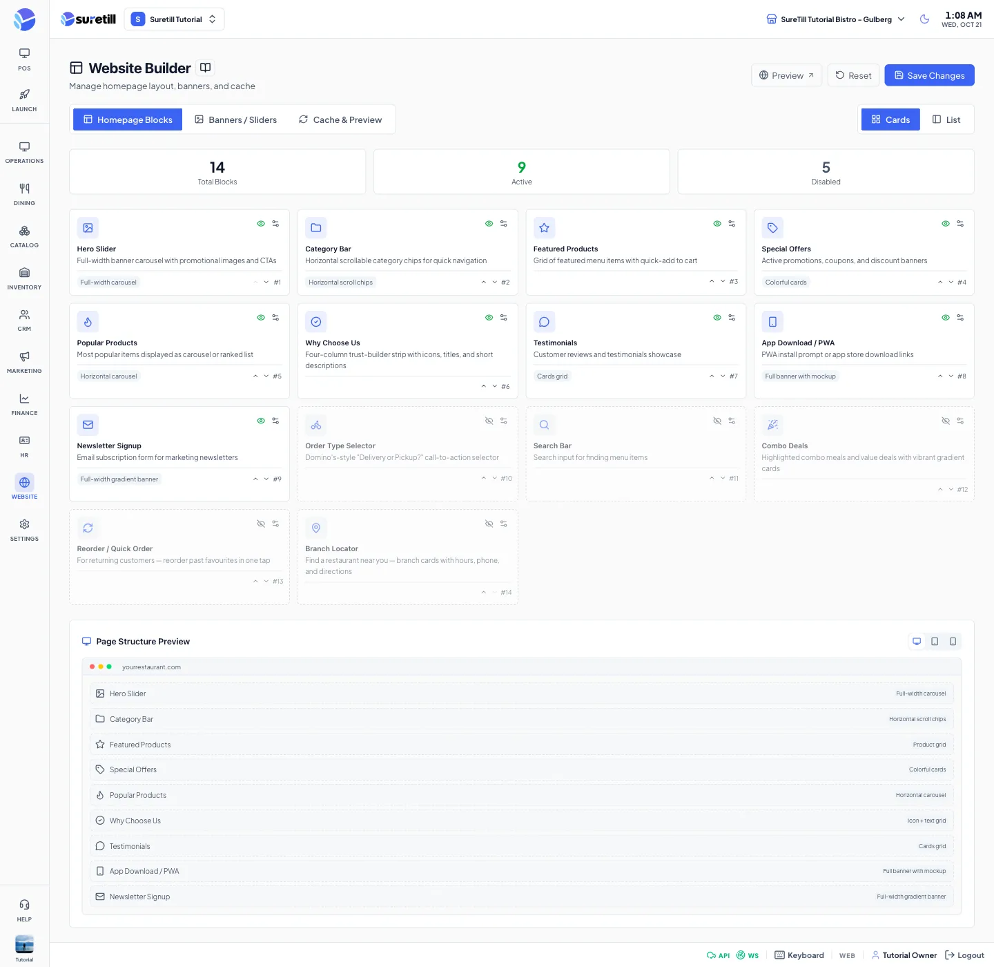Move Why Choose Us block down
994x967 pixels.
pos(494,386)
